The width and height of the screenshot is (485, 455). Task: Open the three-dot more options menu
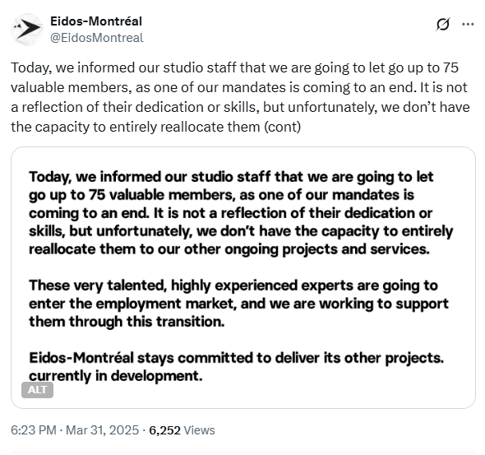click(468, 24)
